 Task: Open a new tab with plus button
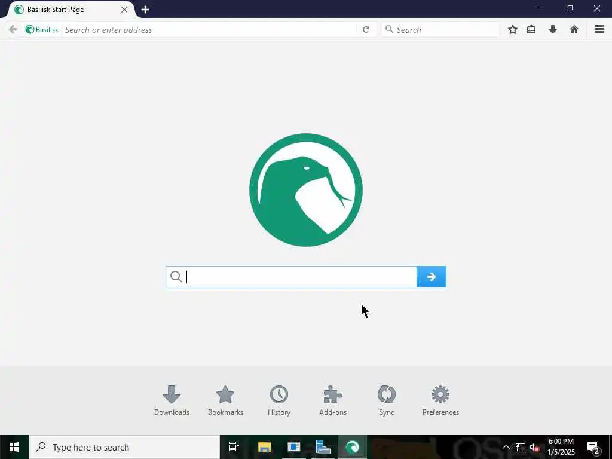[145, 10]
